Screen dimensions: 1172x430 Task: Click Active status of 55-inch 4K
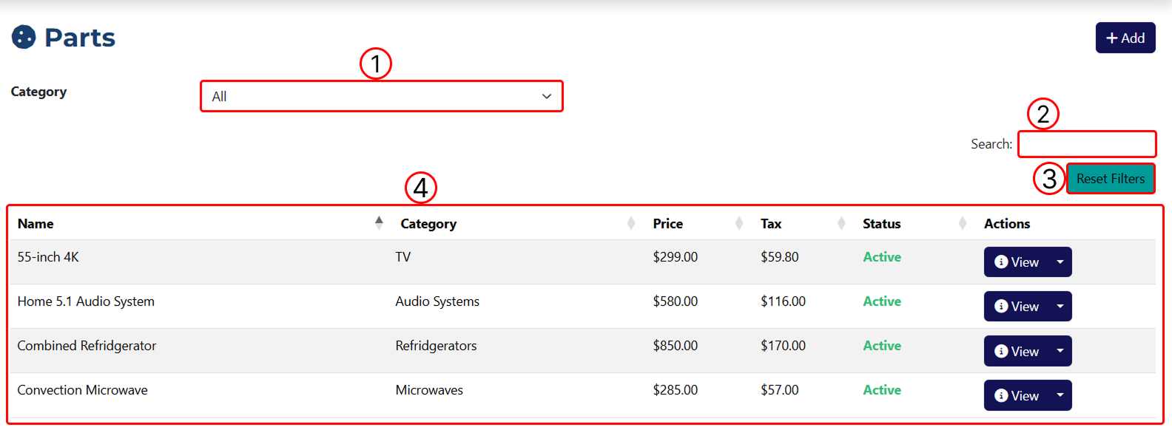(x=882, y=257)
